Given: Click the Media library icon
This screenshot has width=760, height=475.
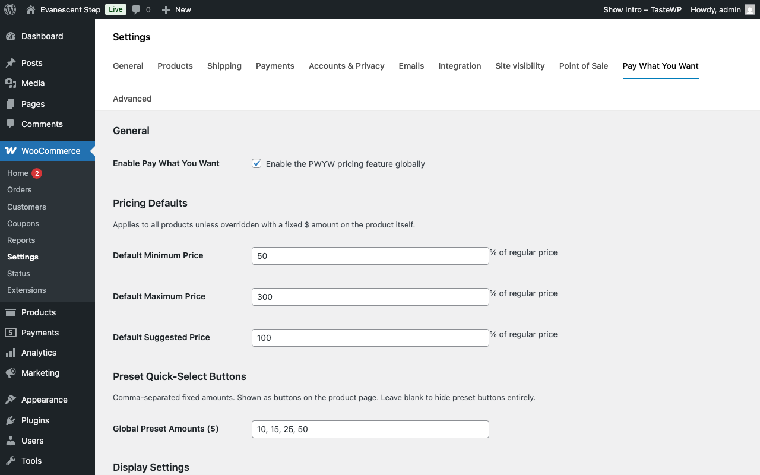Looking at the screenshot, I should 11,83.
